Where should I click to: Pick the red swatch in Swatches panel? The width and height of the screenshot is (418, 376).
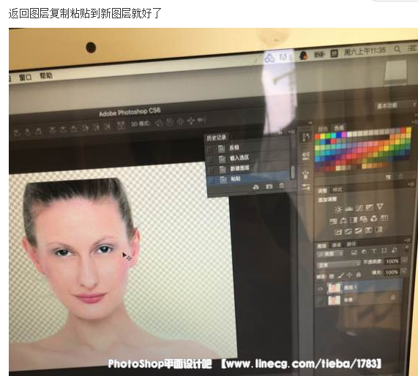[x=317, y=137]
